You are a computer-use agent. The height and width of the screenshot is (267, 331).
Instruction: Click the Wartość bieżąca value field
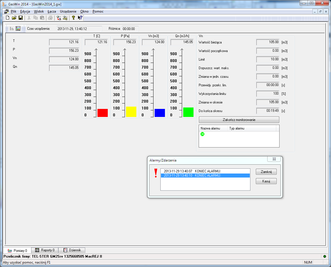point(268,42)
